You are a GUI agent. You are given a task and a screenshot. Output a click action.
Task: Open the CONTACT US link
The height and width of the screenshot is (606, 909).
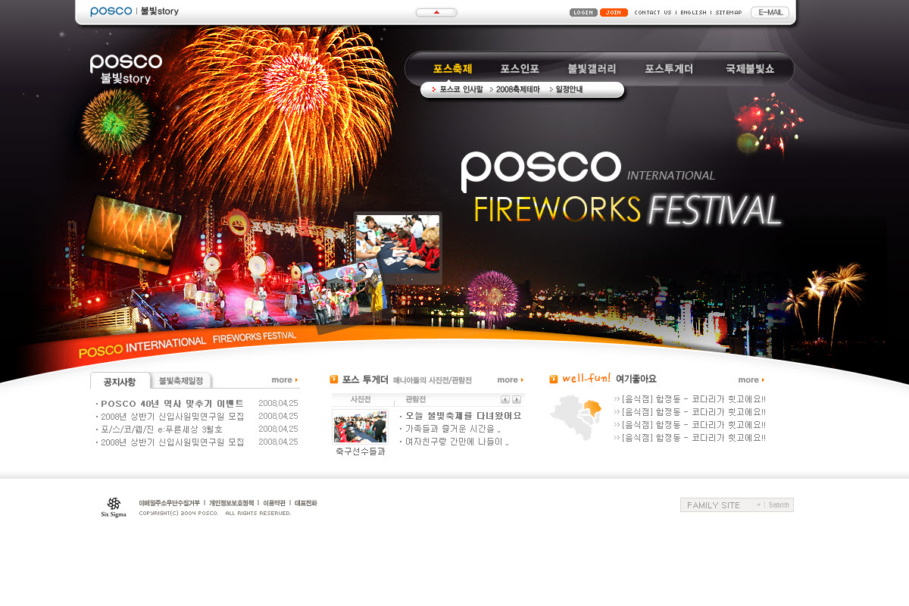point(653,12)
